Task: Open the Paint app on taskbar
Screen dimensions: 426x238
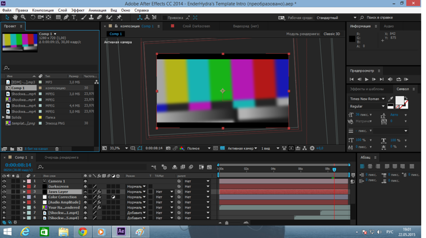Action: click(140, 232)
